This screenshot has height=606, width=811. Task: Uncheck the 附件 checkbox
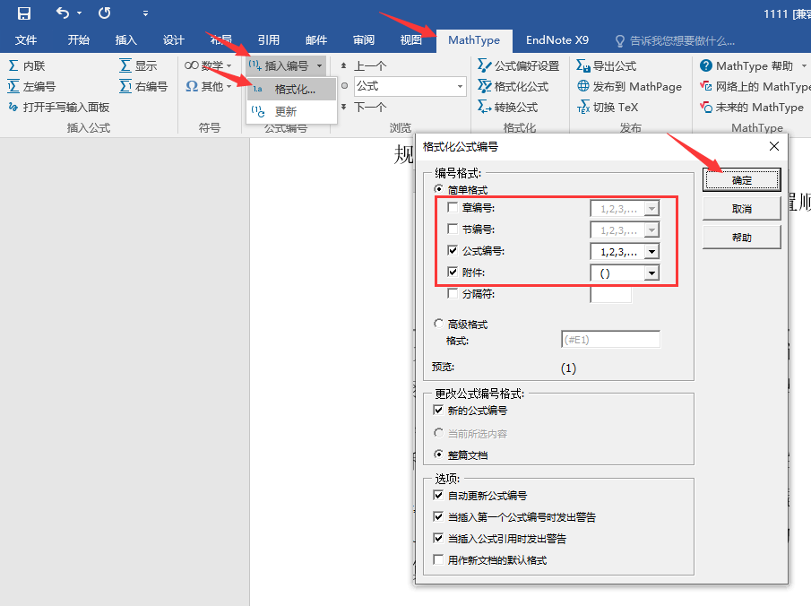tap(453, 272)
